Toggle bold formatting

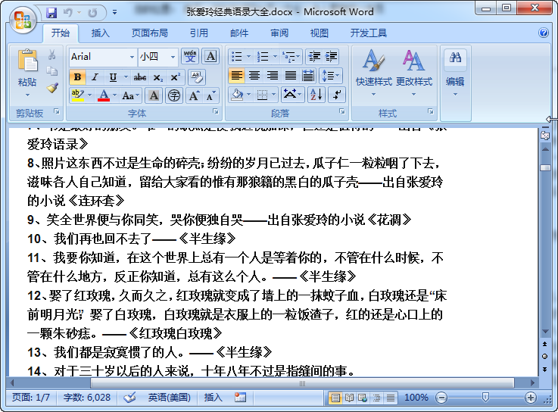click(77, 77)
